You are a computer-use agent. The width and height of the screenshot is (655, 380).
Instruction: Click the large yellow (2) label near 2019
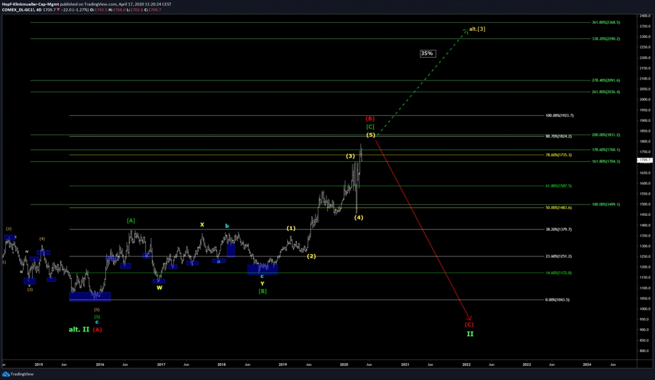[311, 256]
